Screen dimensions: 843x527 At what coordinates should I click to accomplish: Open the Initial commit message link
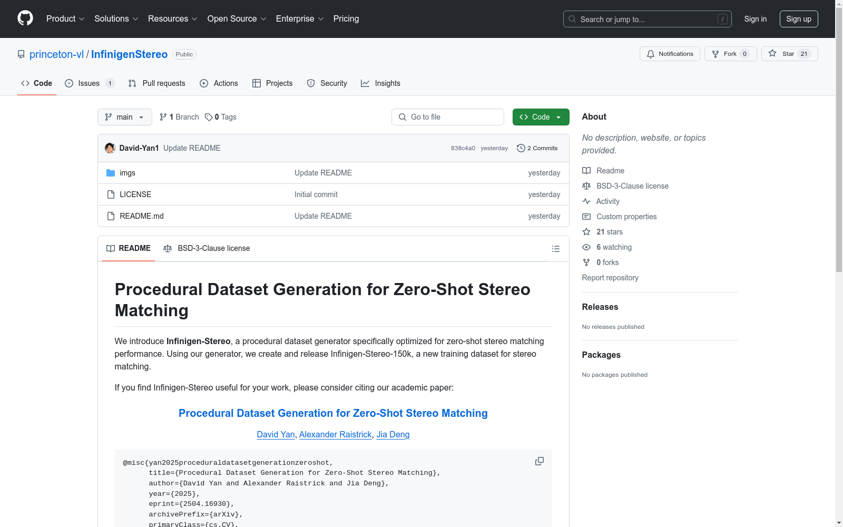316,194
